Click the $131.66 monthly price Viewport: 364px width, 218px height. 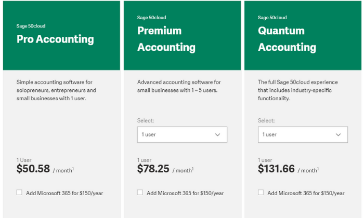pos(276,169)
